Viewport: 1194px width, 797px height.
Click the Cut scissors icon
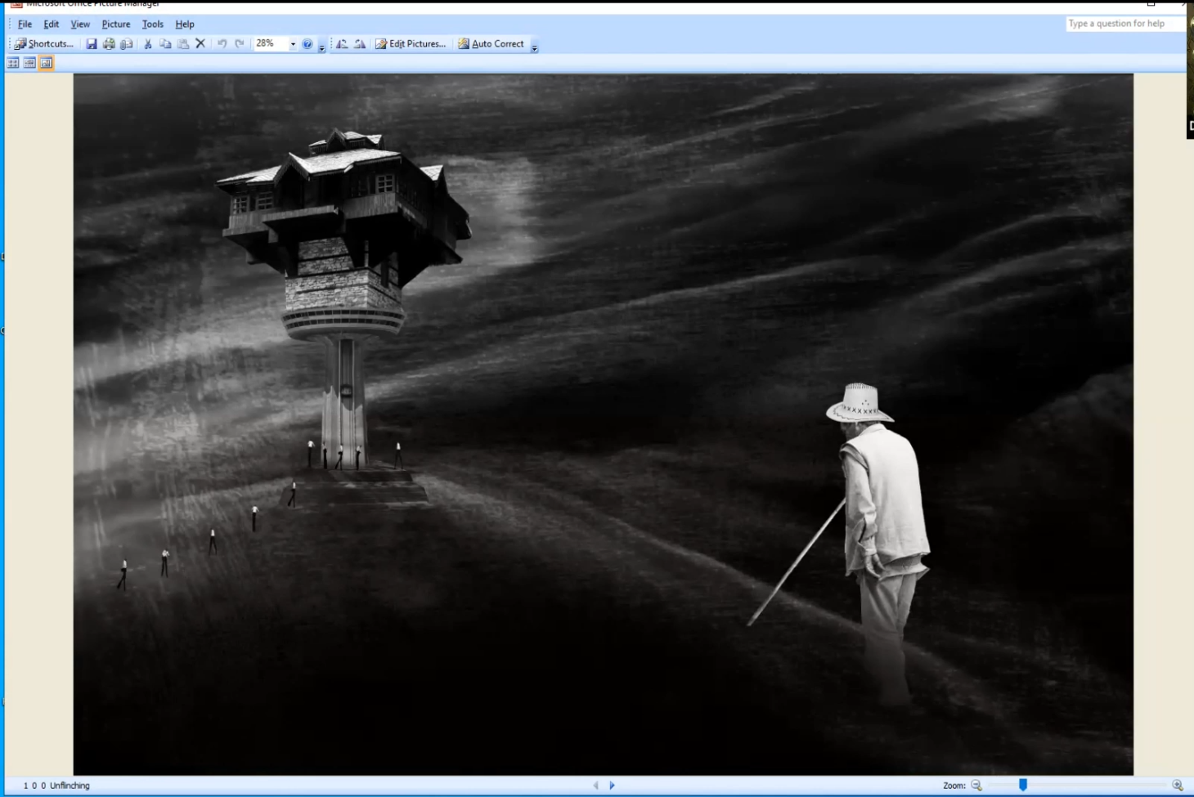tap(148, 44)
